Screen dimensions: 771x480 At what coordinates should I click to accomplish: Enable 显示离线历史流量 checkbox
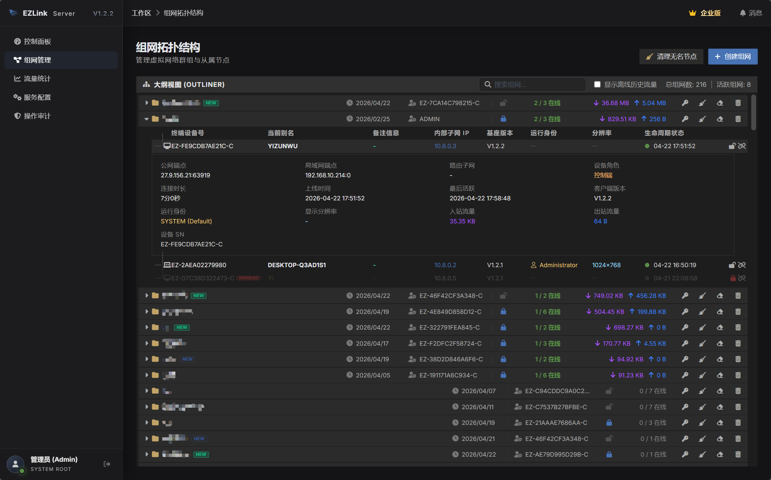597,84
